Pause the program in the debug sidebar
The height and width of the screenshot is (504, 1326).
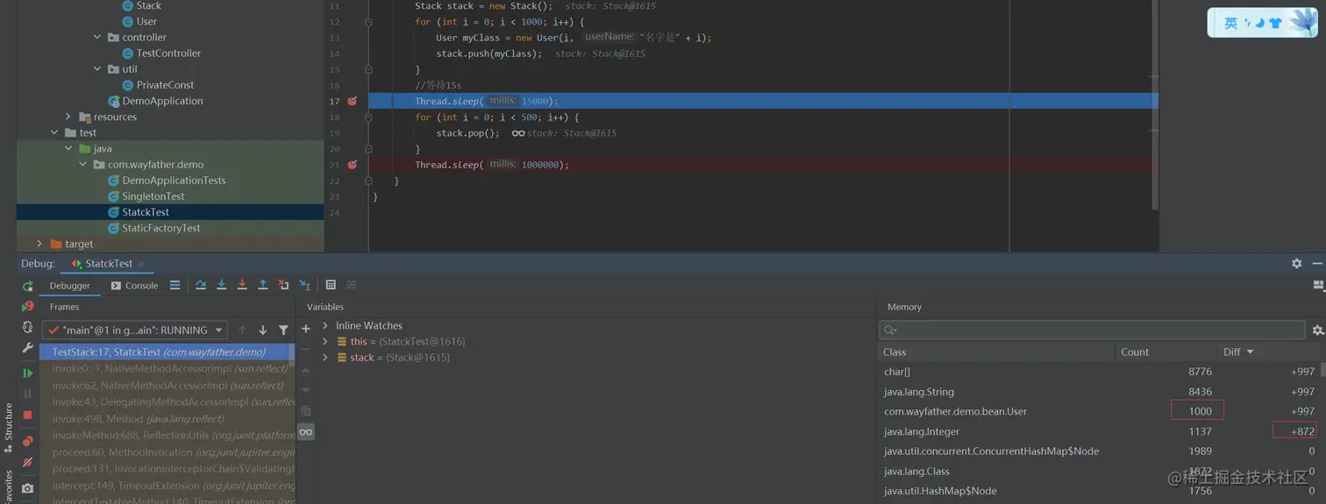(x=28, y=394)
